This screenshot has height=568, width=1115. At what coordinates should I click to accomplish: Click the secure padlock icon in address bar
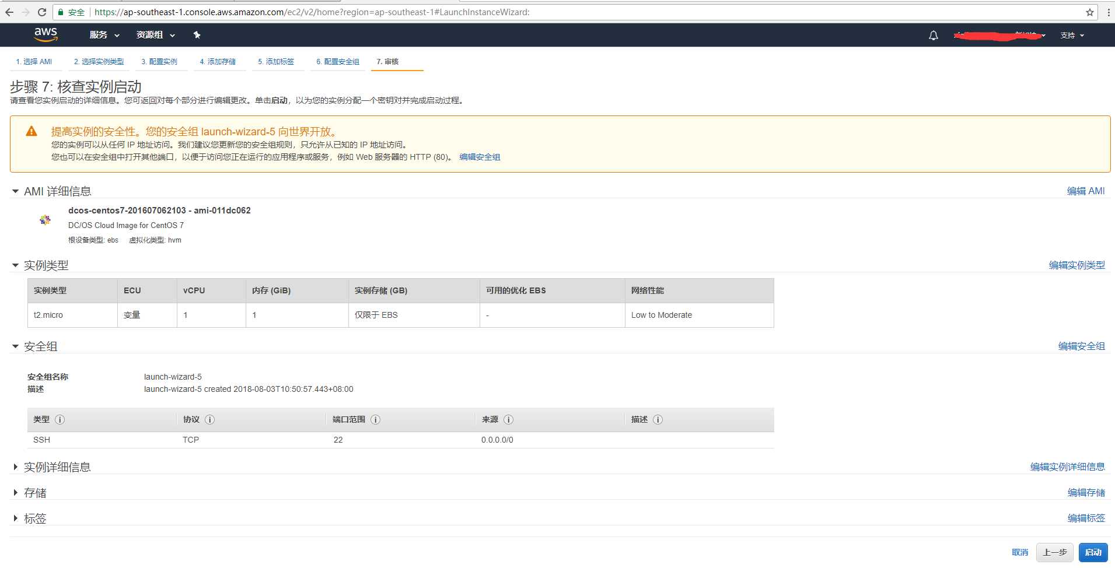(x=61, y=12)
